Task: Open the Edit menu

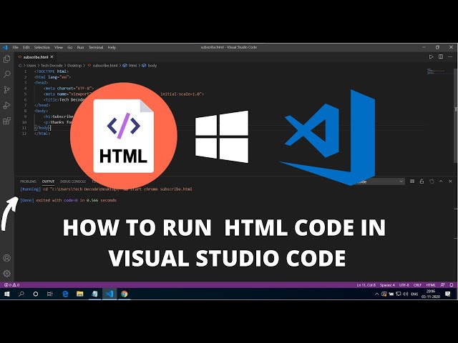Action: click(26, 47)
